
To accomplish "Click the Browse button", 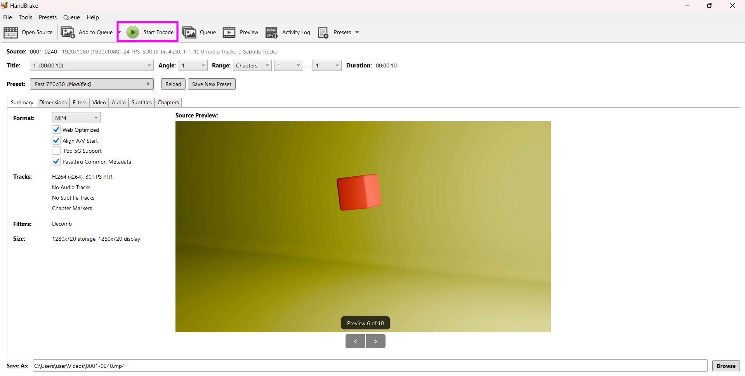I will click(x=726, y=366).
